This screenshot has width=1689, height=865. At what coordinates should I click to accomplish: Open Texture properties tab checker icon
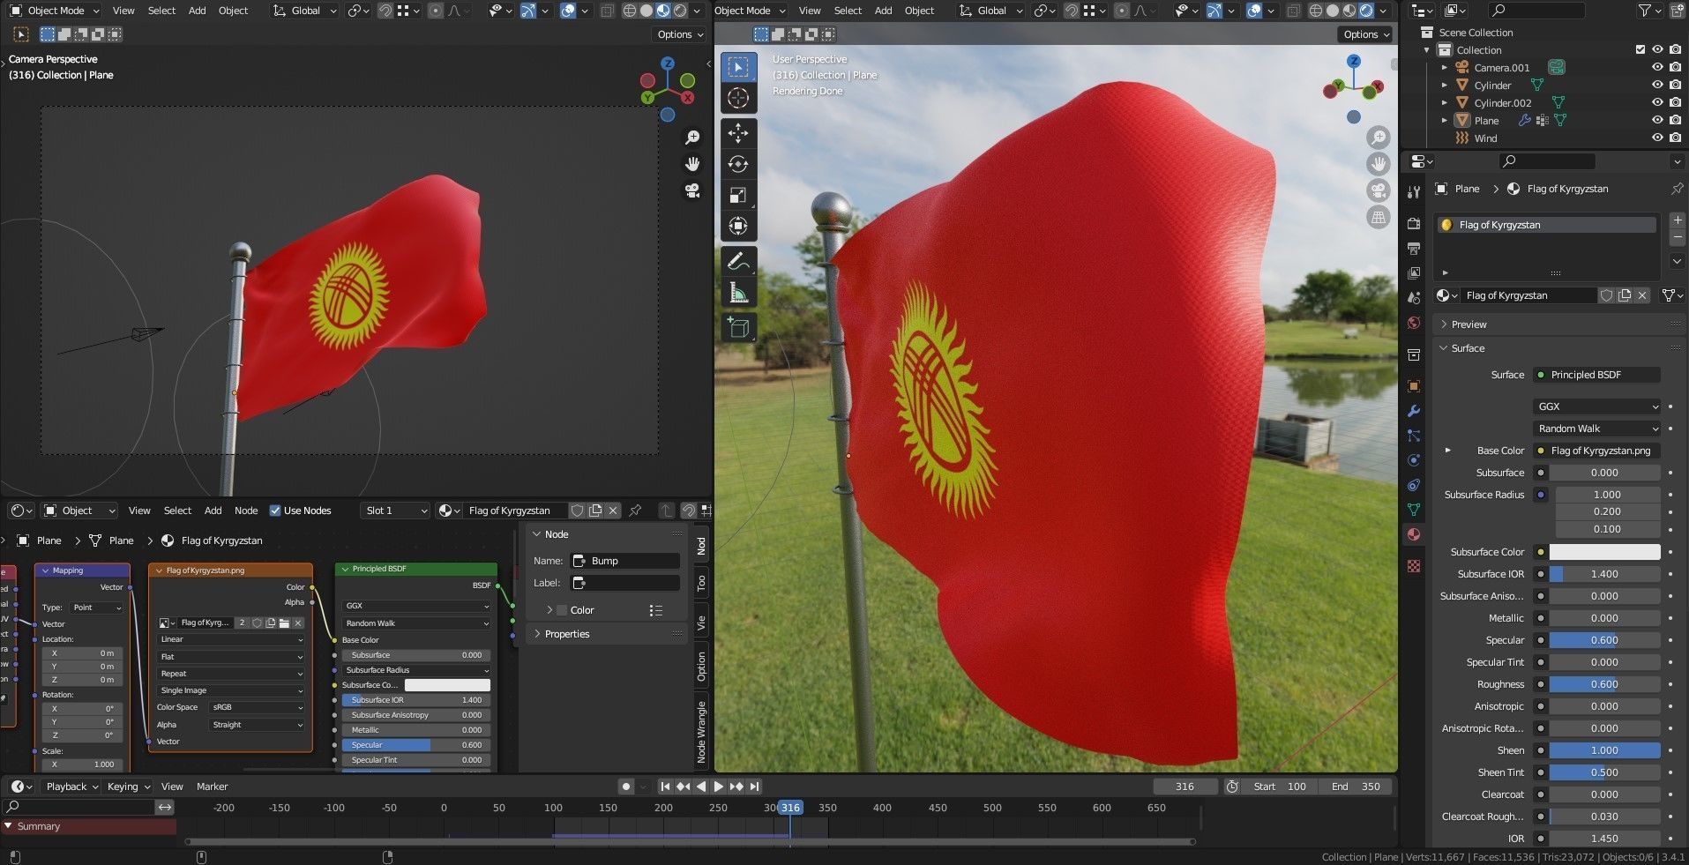[1414, 566]
